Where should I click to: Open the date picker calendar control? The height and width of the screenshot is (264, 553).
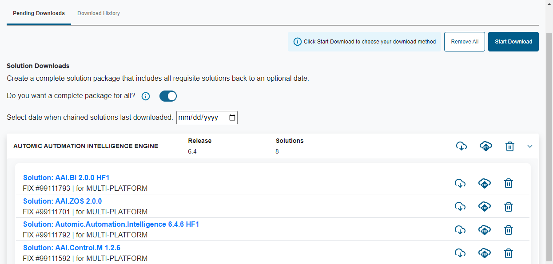pos(232,117)
